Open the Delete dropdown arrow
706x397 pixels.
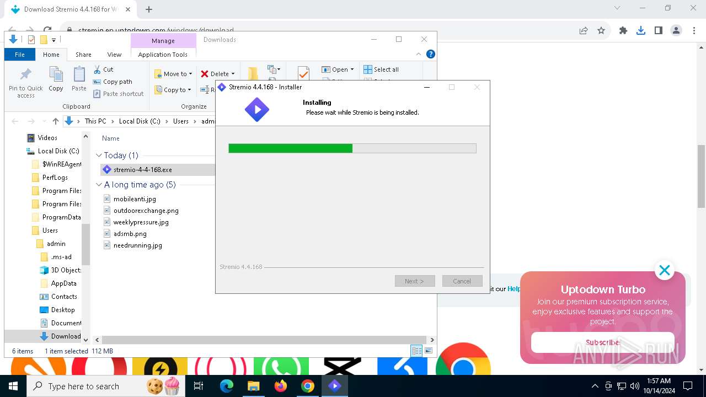[233, 74]
